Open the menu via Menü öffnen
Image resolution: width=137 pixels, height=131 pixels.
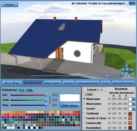click(12, 83)
